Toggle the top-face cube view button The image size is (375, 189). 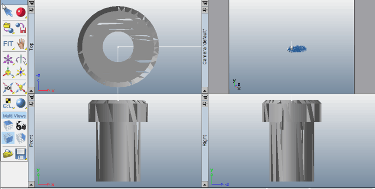[8, 126]
